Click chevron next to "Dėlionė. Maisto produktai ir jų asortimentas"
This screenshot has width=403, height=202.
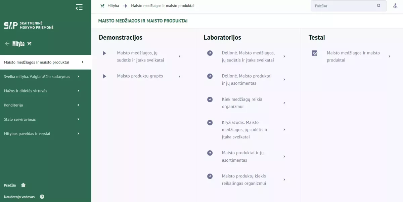coord(284,79)
